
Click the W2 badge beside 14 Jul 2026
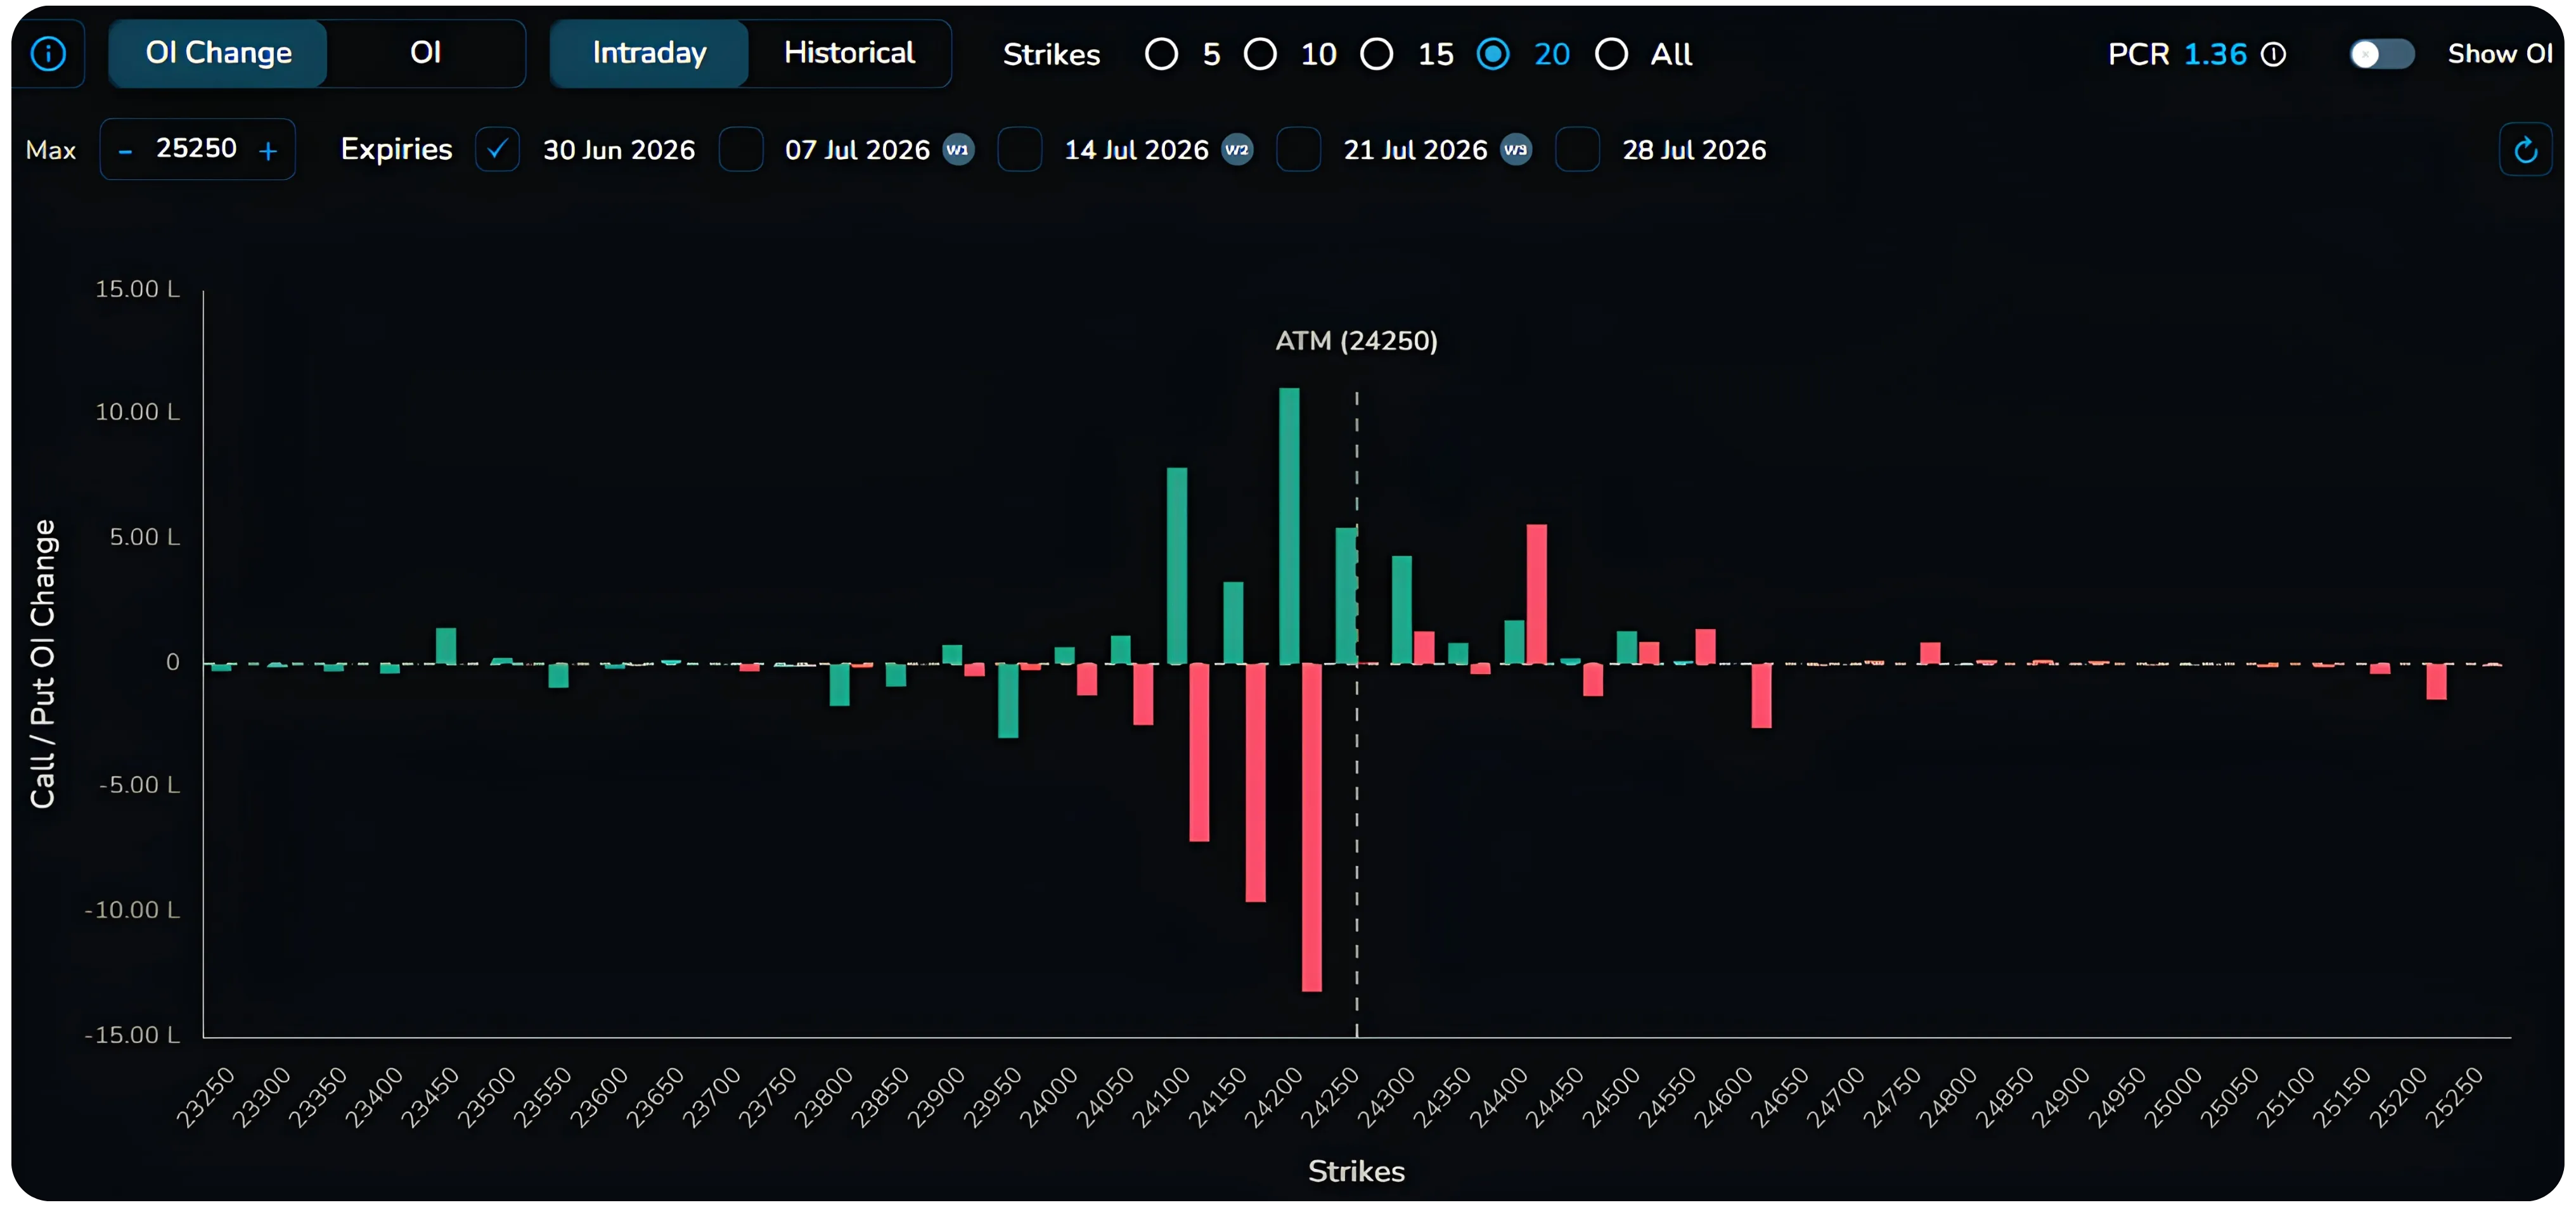coord(1237,150)
